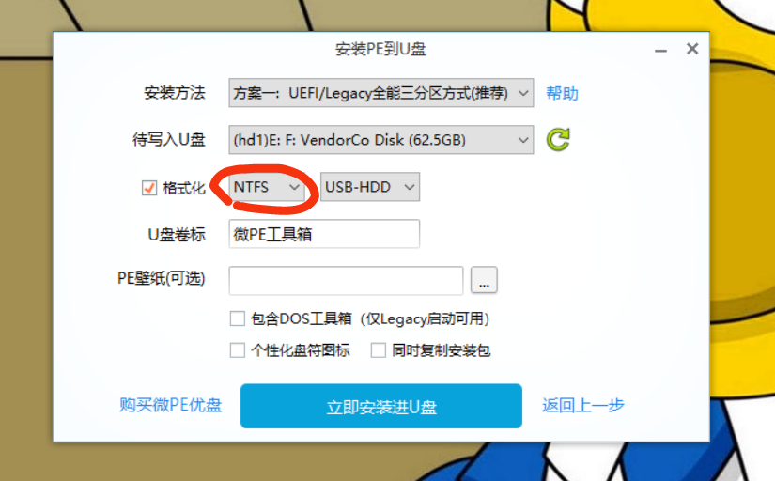775x481 pixels.
Task: Browse for PE wallpaper with ellipsis button
Action: click(484, 280)
